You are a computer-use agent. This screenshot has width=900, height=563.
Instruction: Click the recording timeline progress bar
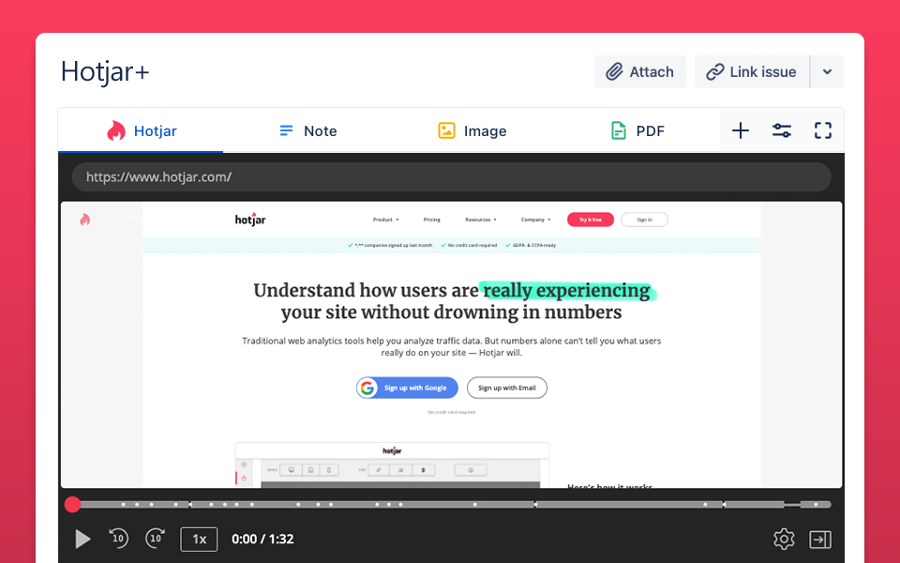[451, 505]
